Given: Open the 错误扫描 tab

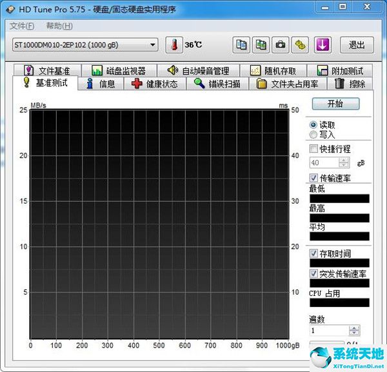Looking at the screenshot, I should click(217, 84).
